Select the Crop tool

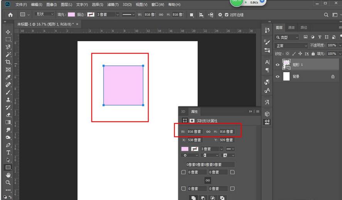coord(8,62)
